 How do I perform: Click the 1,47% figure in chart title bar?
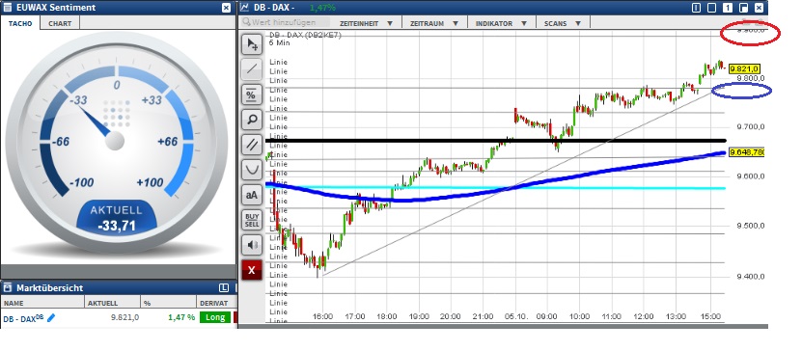pyautogui.click(x=322, y=8)
